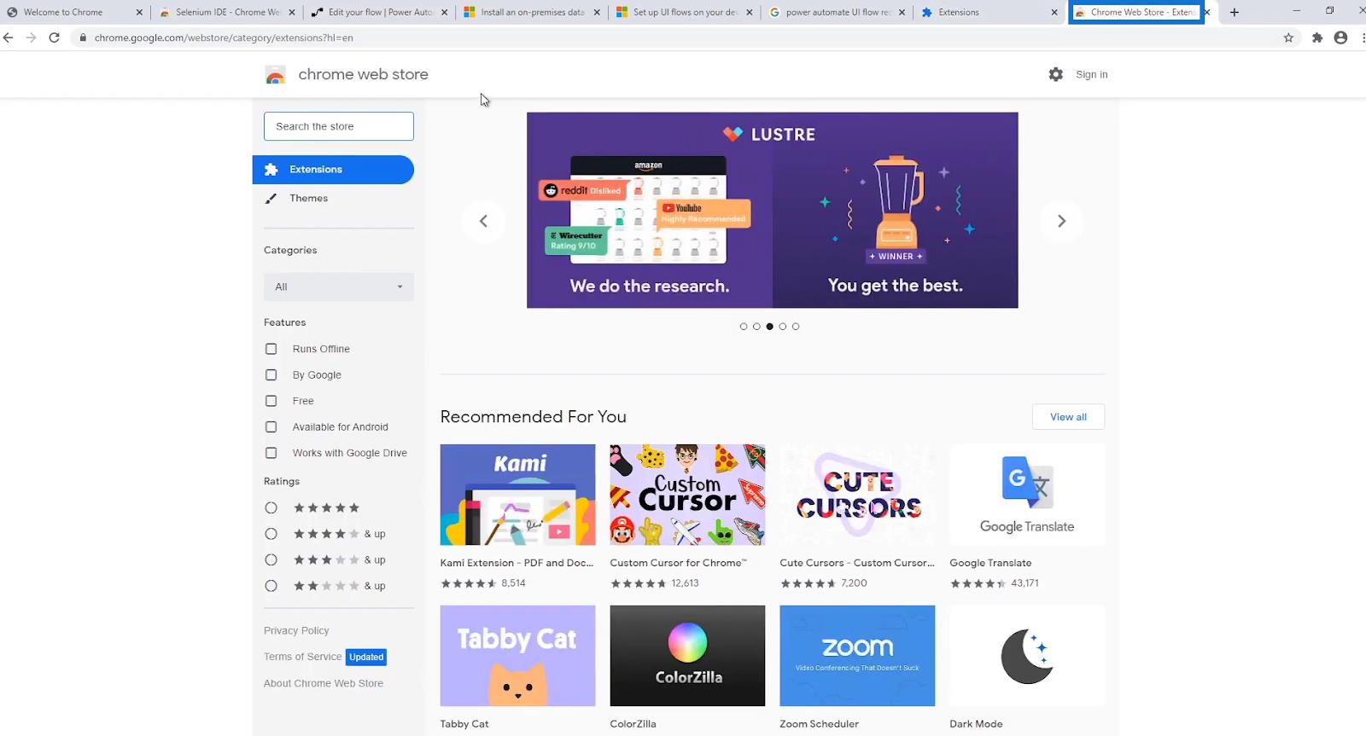
Task: Click the browser back arrow
Action: coord(9,38)
